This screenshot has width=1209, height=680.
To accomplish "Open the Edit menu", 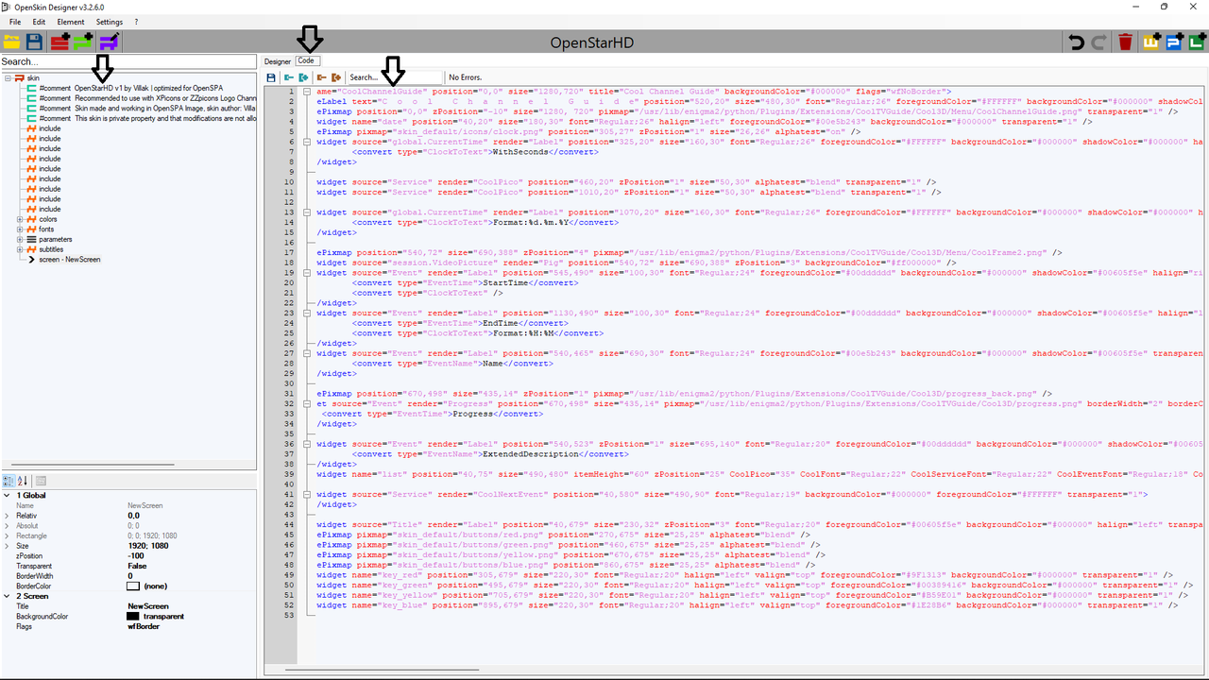I will (x=39, y=22).
